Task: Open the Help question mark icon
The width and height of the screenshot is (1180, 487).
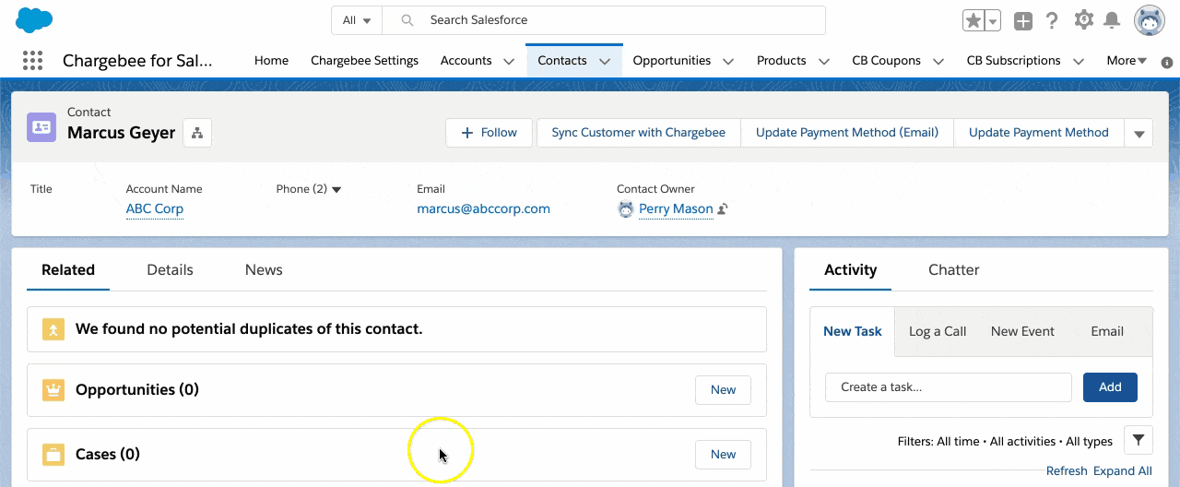Action: (x=1052, y=21)
